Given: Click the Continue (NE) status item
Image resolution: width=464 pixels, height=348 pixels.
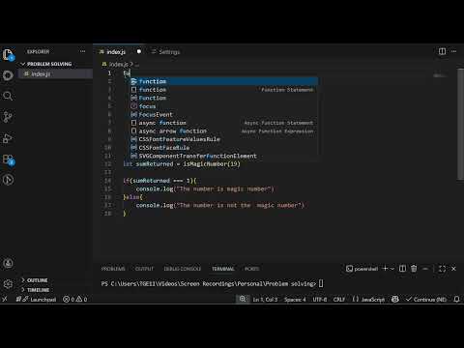Looking at the screenshot, I should [x=426, y=300].
